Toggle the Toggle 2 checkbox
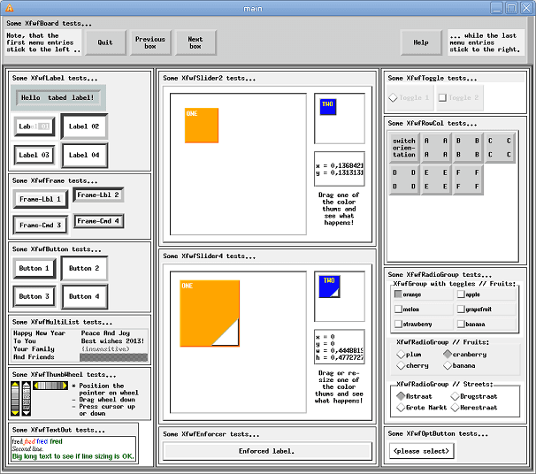This screenshot has height=474, width=536. pos(442,98)
